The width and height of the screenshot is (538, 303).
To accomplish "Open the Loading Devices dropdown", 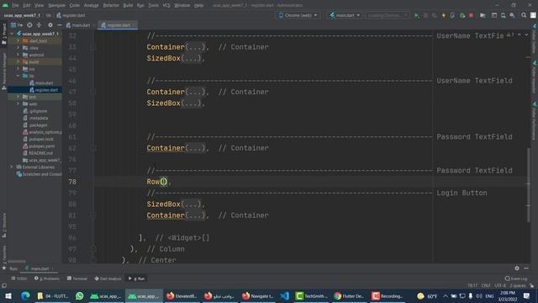I will (388, 15).
